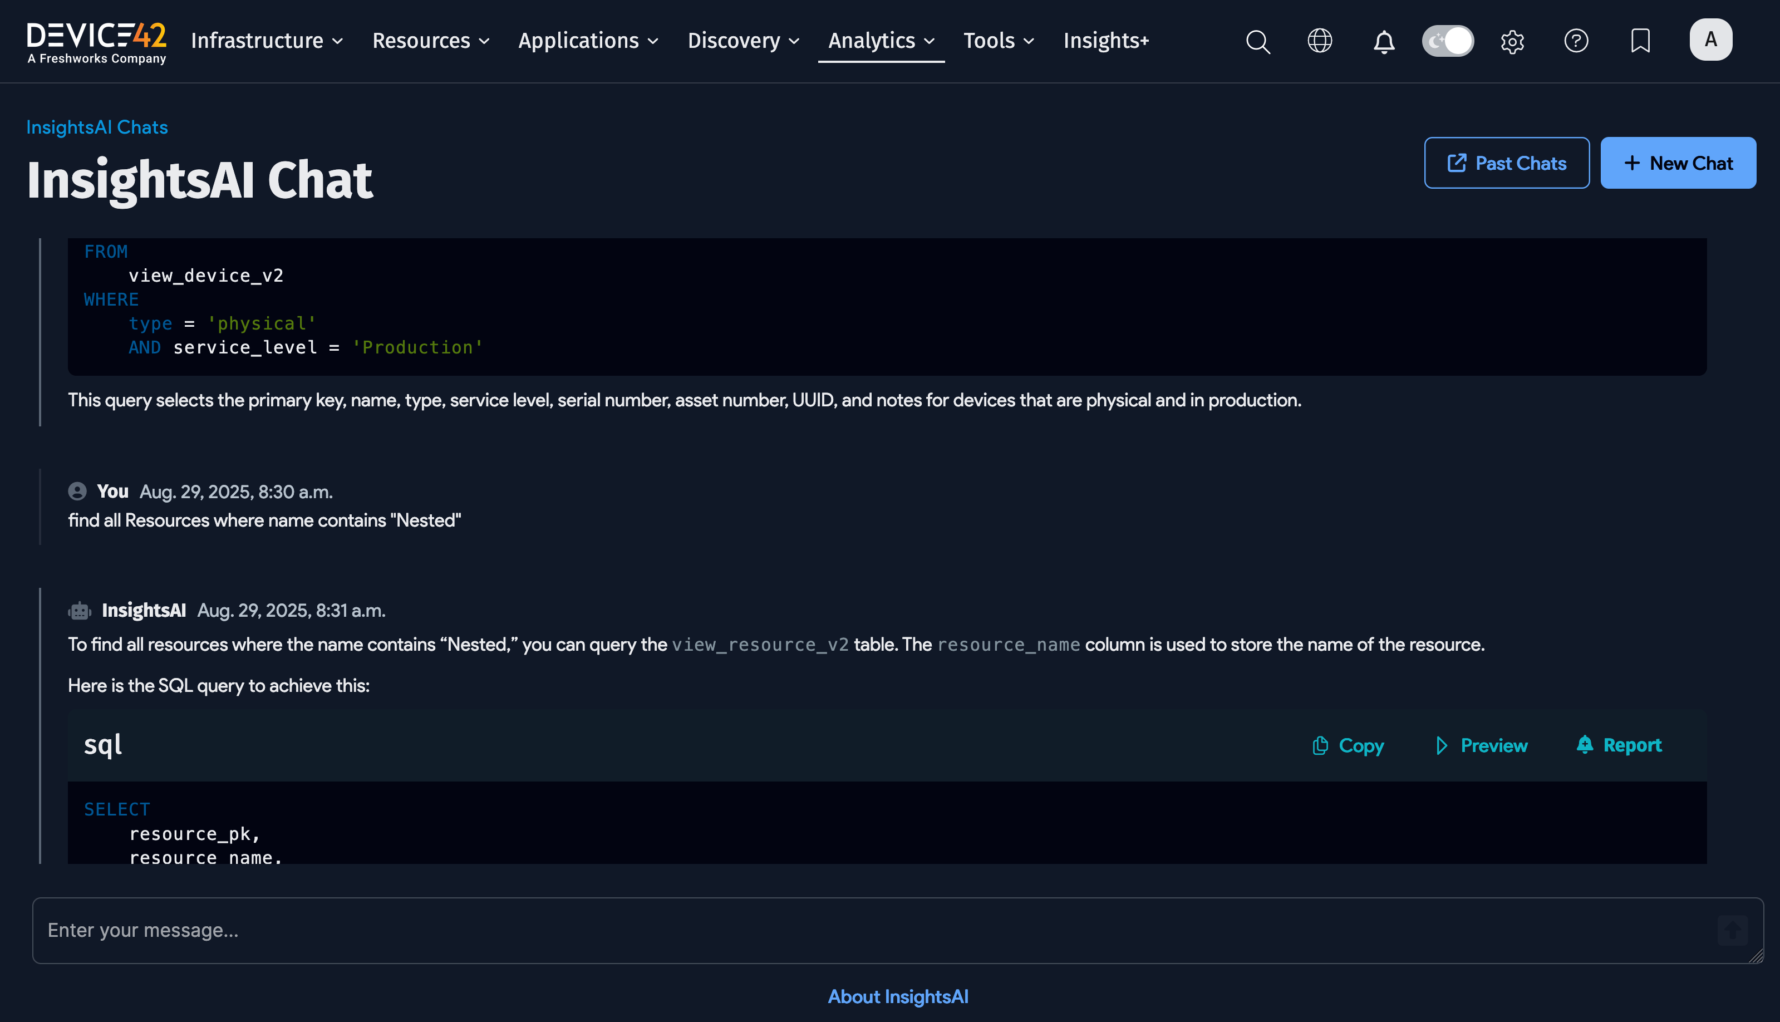Screen dimensions: 1780x1022
Task: Preview the SQL query results
Action: point(1481,745)
